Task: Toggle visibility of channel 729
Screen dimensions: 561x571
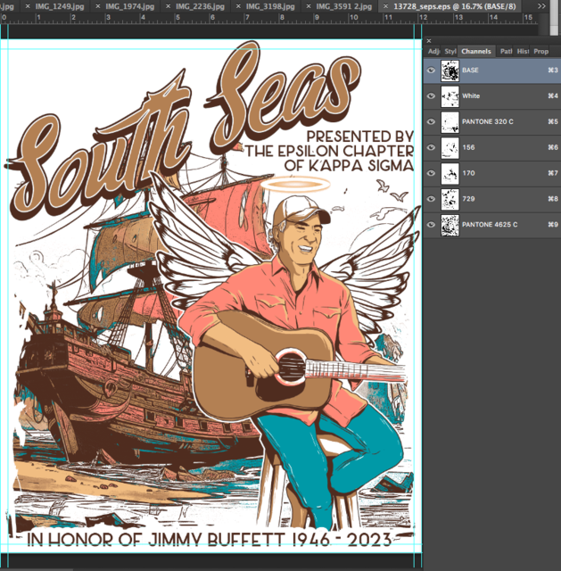Action: point(431,199)
